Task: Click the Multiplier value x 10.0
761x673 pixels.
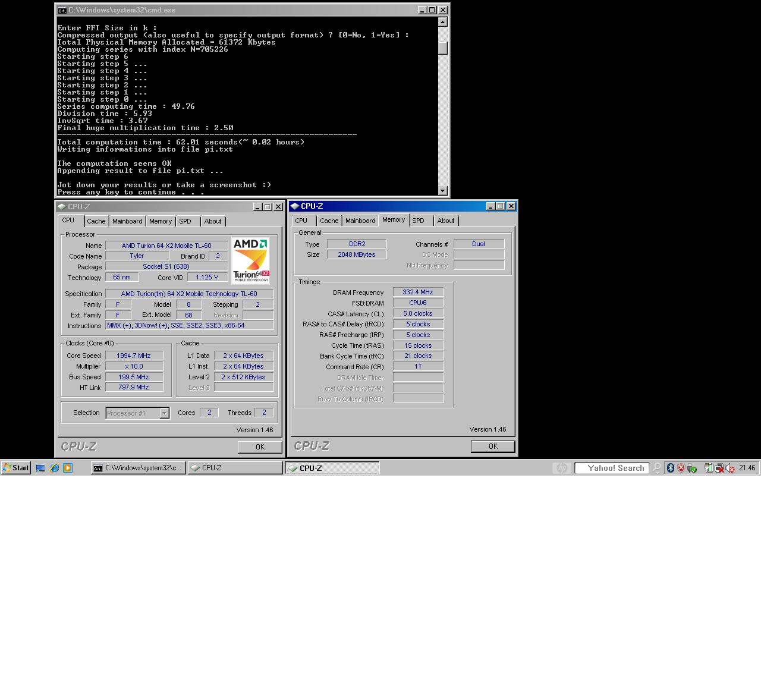Action: pyautogui.click(x=134, y=366)
